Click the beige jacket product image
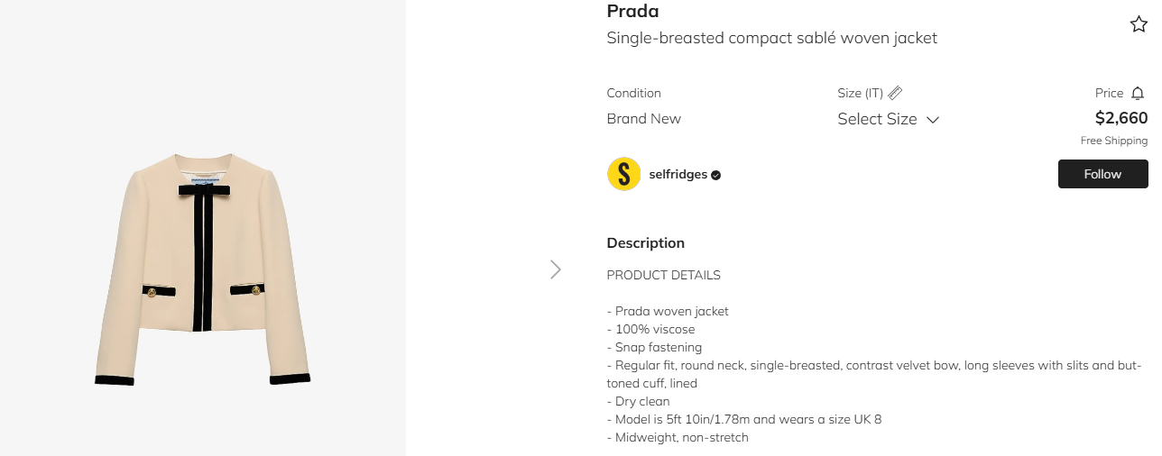Image resolution: width=1162 pixels, height=456 pixels. (x=203, y=269)
